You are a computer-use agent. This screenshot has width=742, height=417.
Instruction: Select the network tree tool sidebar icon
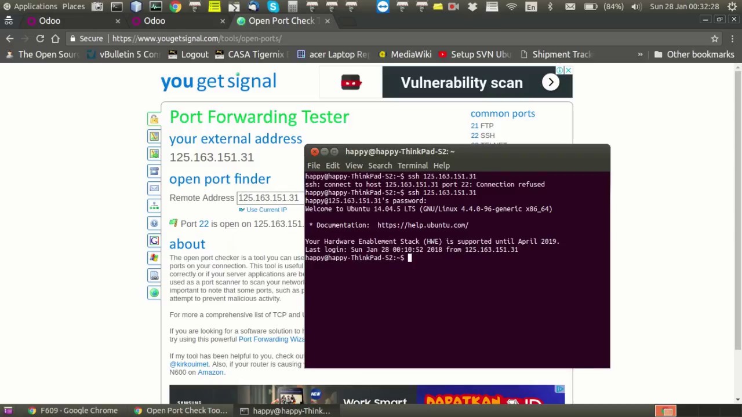154,206
